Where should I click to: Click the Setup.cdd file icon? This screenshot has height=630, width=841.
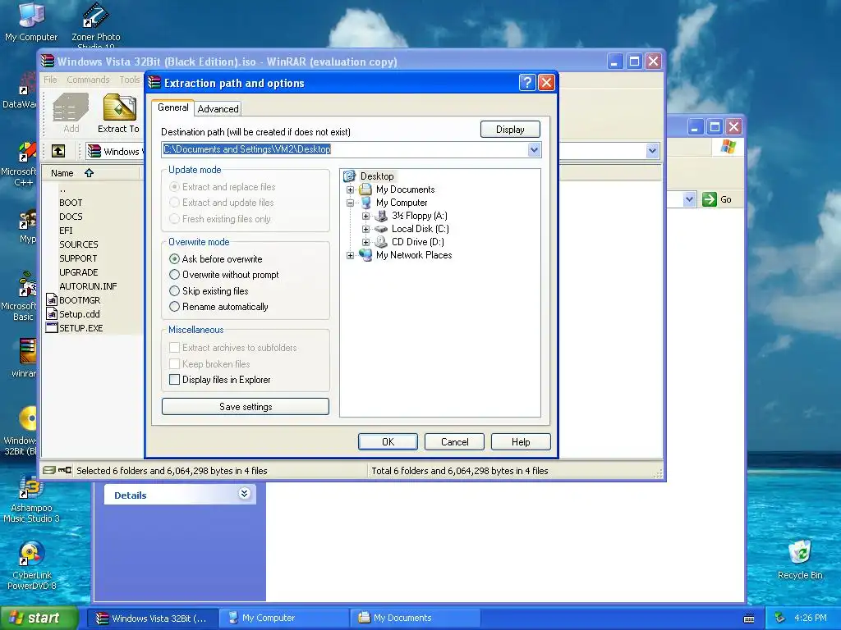(52, 314)
